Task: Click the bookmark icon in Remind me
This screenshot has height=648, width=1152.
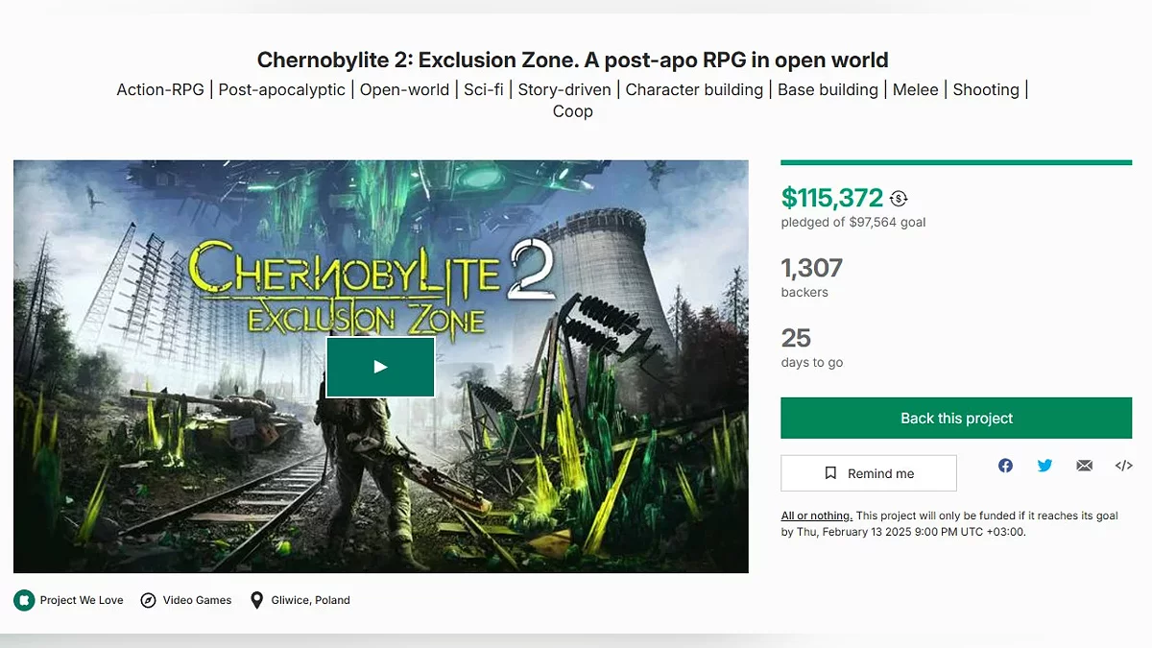Action: coord(830,473)
